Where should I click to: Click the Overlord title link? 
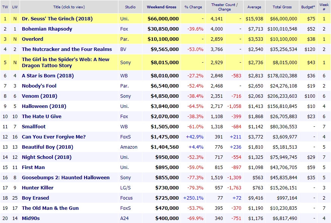click(x=32, y=39)
